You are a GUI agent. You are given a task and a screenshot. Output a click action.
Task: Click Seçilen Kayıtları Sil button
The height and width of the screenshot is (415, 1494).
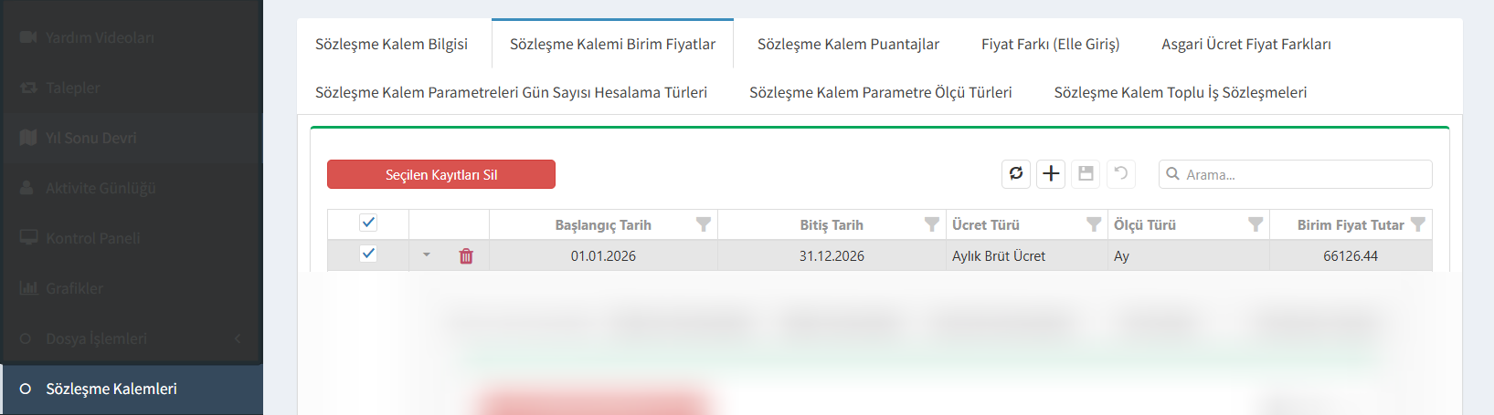coord(441,174)
